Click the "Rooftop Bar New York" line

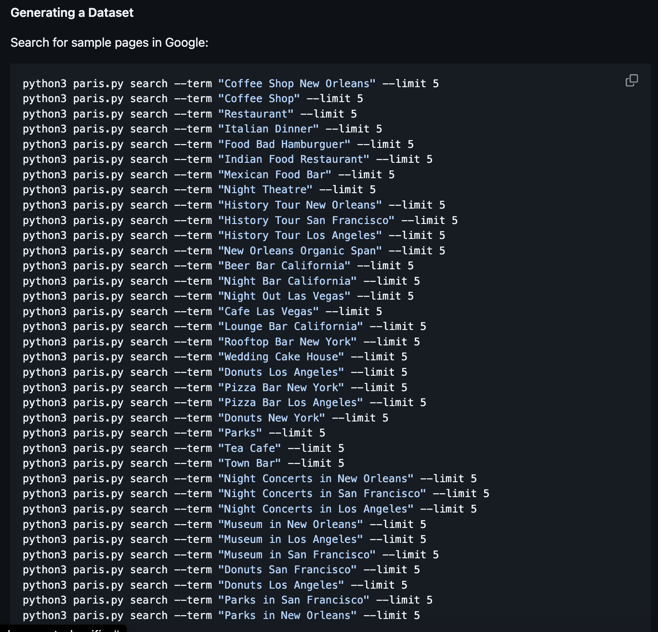221,342
